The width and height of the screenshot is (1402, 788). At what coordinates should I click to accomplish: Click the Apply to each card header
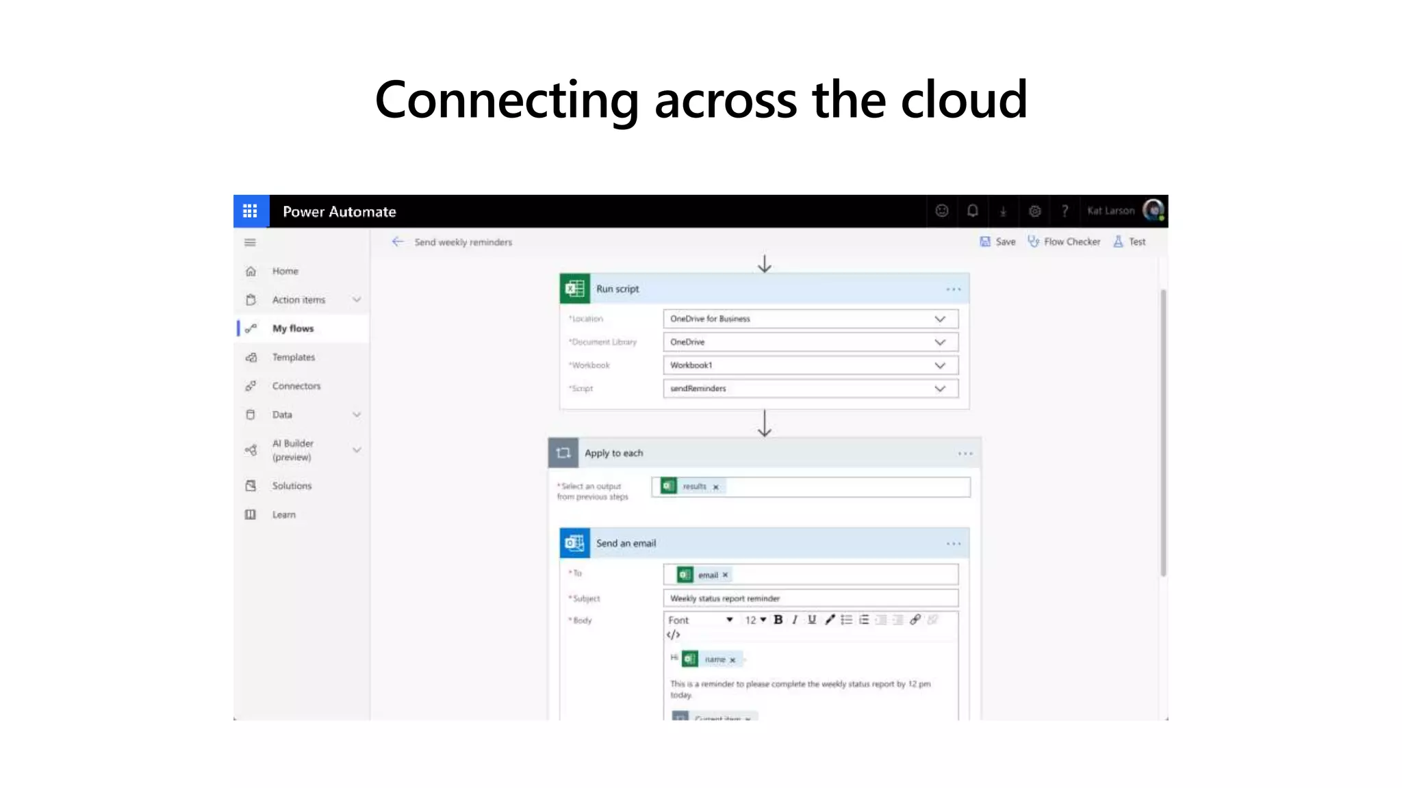point(764,453)
